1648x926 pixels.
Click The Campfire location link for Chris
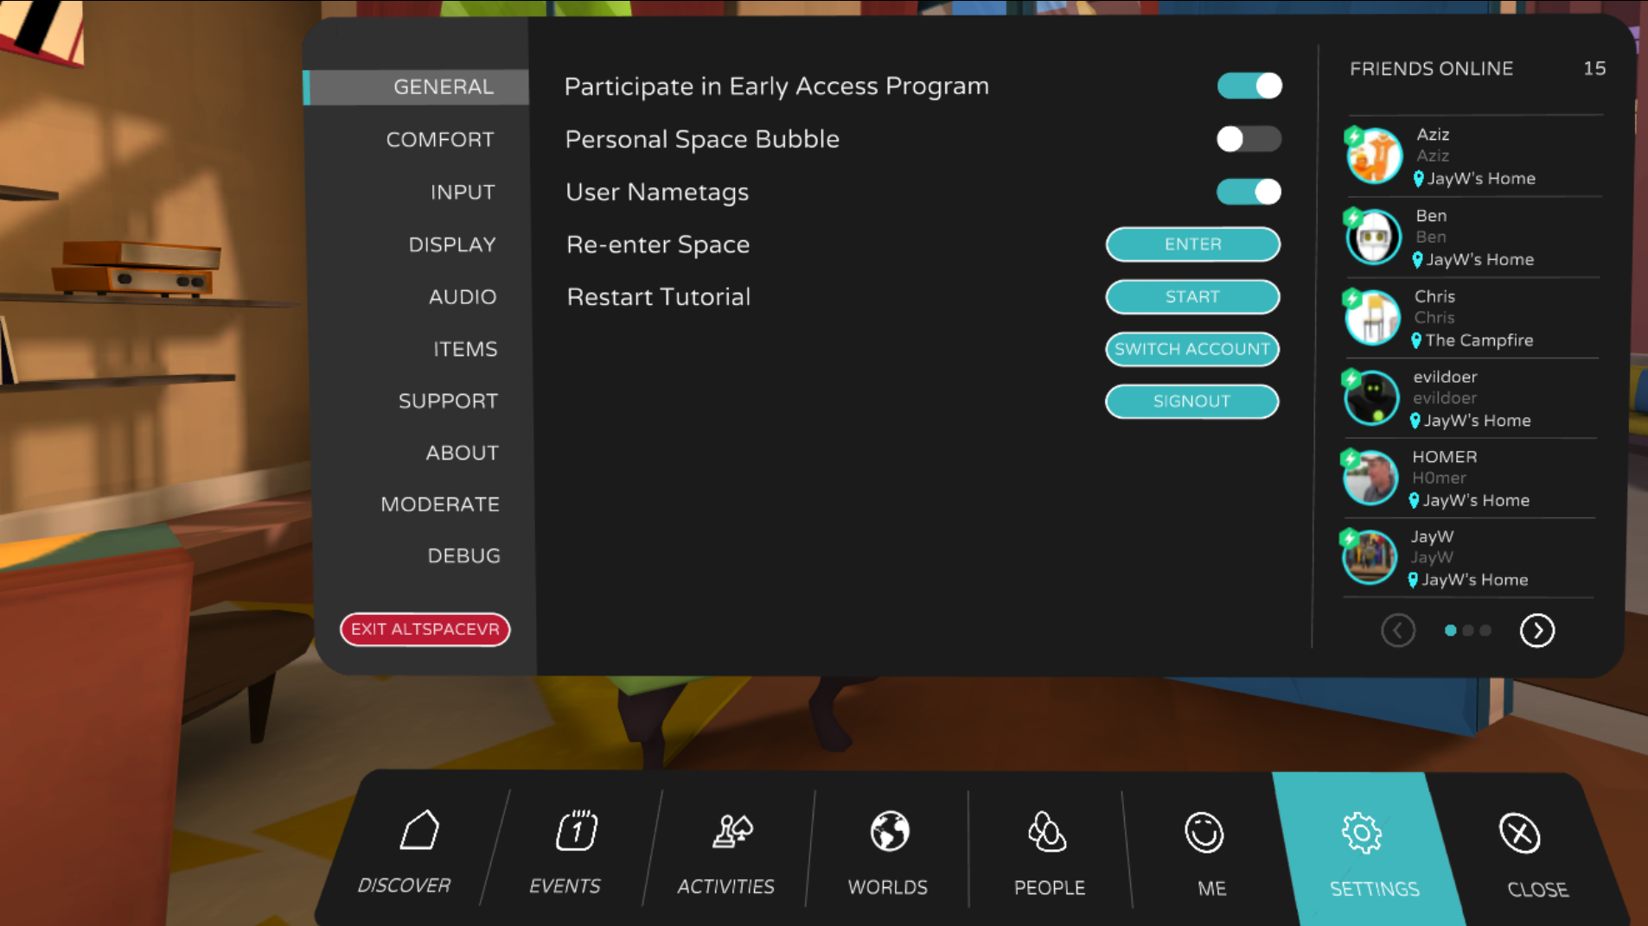click(1479, 340)
